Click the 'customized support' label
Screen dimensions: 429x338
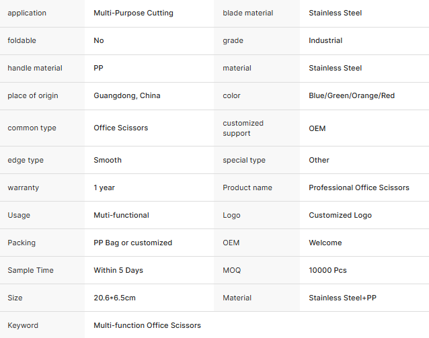(243, 128)
